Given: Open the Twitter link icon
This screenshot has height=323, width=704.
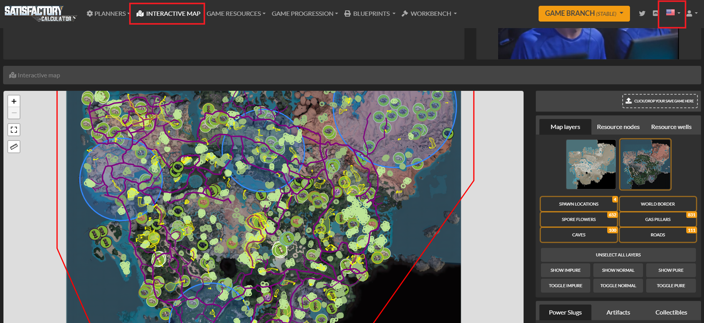Looking at the screenshot, I should coord(642,13).
